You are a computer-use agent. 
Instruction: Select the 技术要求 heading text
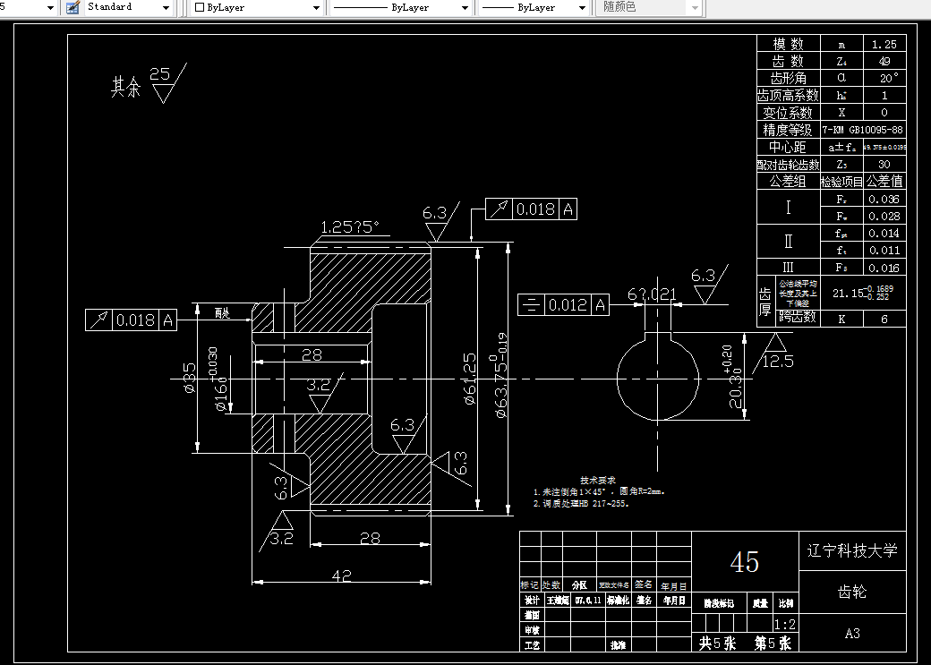[598, 481]
